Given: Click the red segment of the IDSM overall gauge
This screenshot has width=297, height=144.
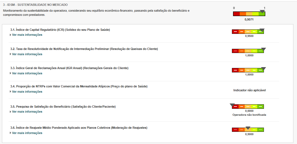Looking at the screenshot, I should [236, 14].
